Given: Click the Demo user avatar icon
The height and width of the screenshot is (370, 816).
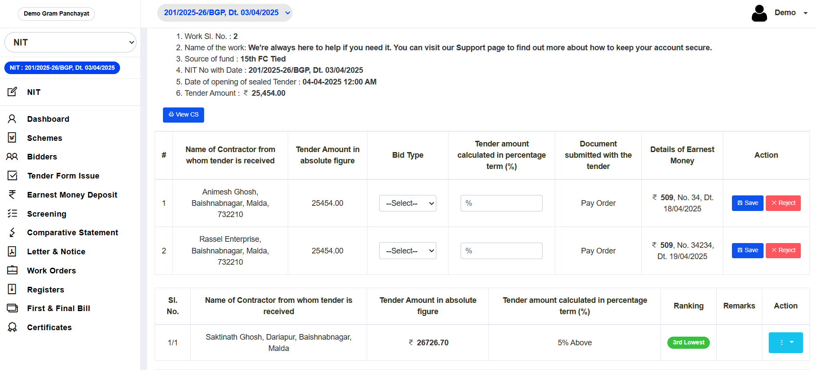Looking at the screenshot, I should (x=759, y=13).
